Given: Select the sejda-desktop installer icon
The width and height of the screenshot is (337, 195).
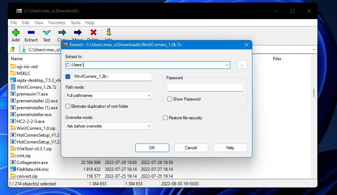Looking at the screenshot, I should (13, 80).
